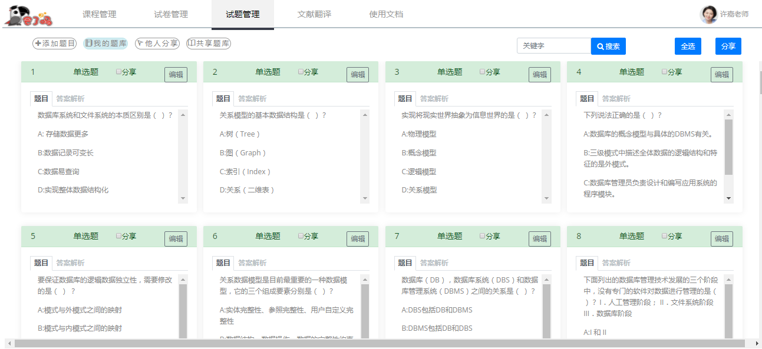Screen dimensions: 762x349
Task: Check the 分享 box on question 5
Action: [118, 236]
